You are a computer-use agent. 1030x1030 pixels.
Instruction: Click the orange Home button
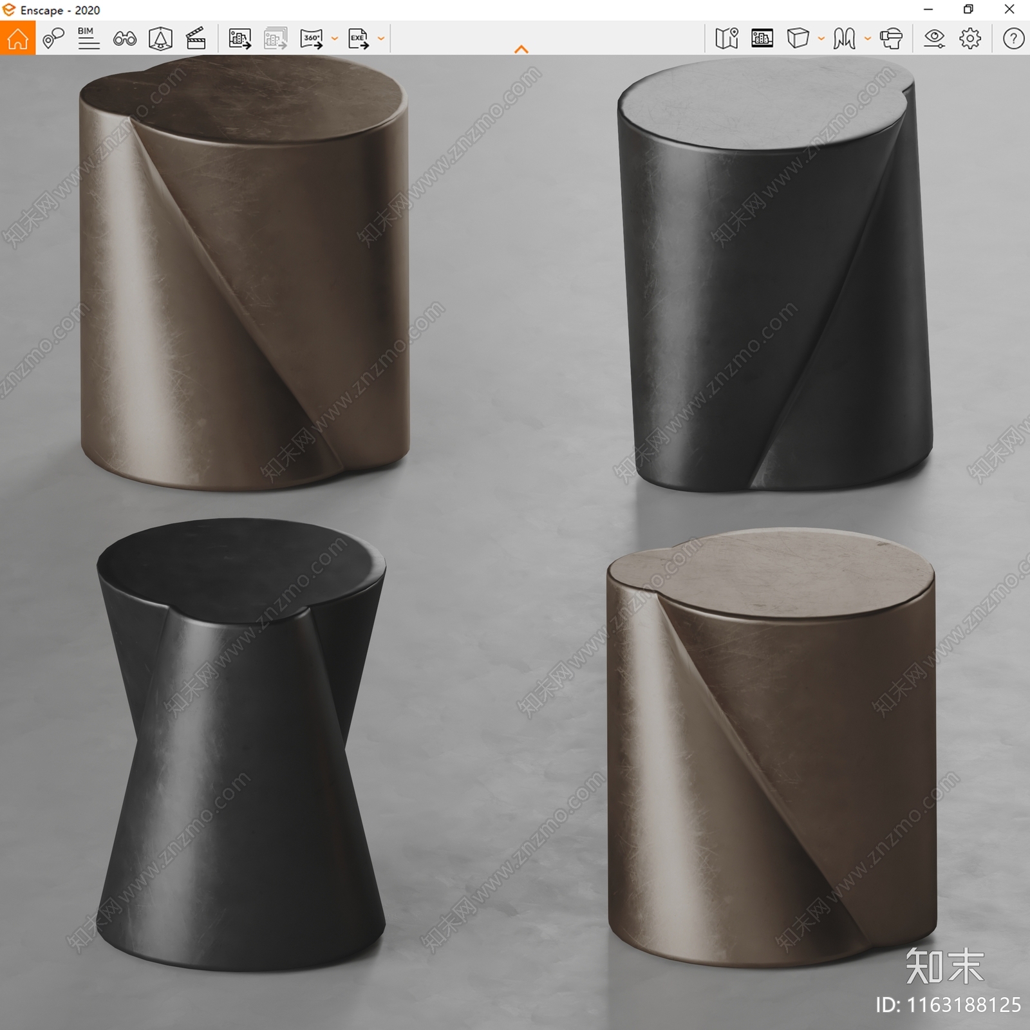(17, 38)
